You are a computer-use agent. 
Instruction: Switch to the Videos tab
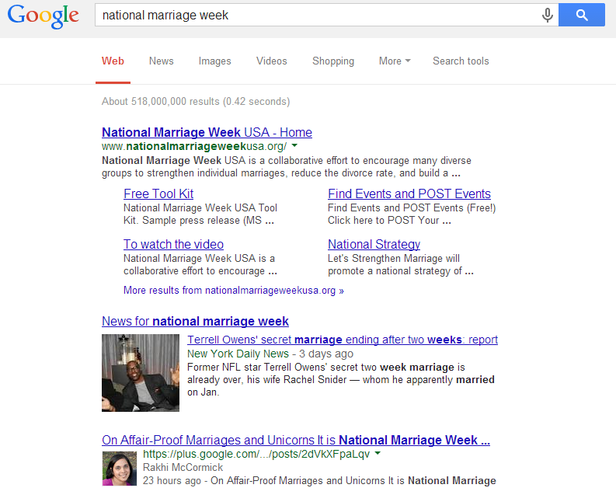tap(271, 61)
